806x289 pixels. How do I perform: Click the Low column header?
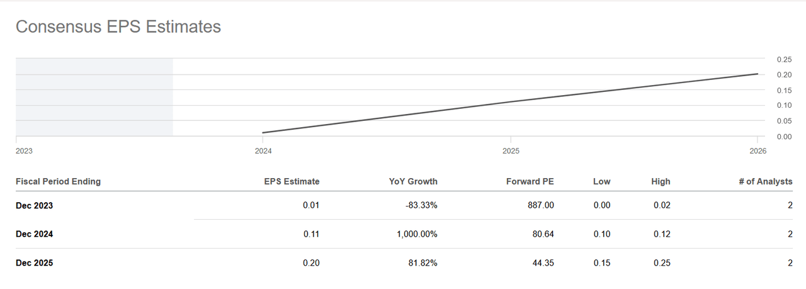(602, 181)
